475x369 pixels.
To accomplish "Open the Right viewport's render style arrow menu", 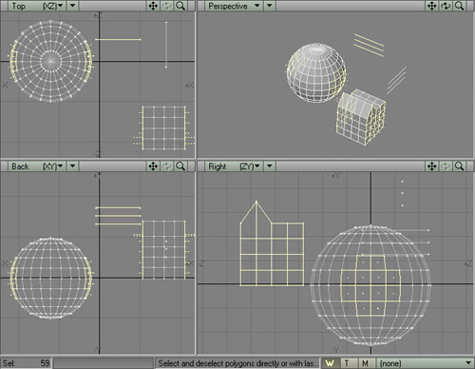I will pyautogui.click(x=270, y=166).
